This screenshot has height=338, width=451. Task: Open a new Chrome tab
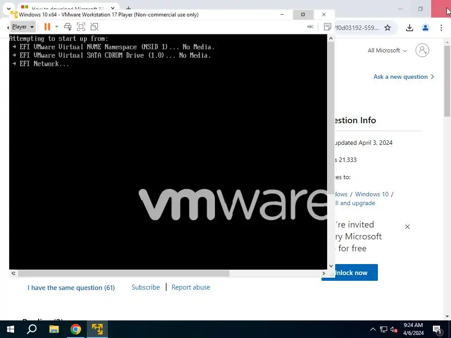click(x=129, y=8)
